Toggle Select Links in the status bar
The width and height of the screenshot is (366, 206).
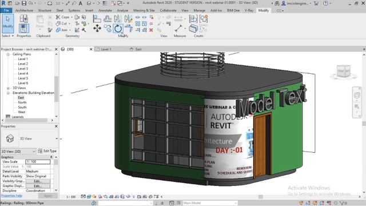(x=301, y=203)
